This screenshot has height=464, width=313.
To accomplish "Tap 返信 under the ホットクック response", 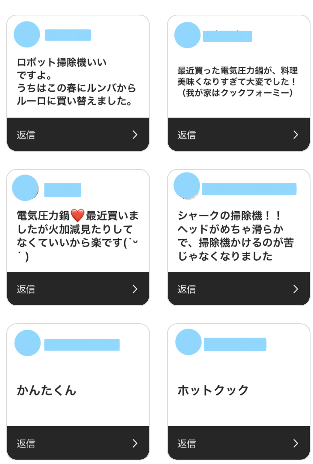I will [187, 443].
